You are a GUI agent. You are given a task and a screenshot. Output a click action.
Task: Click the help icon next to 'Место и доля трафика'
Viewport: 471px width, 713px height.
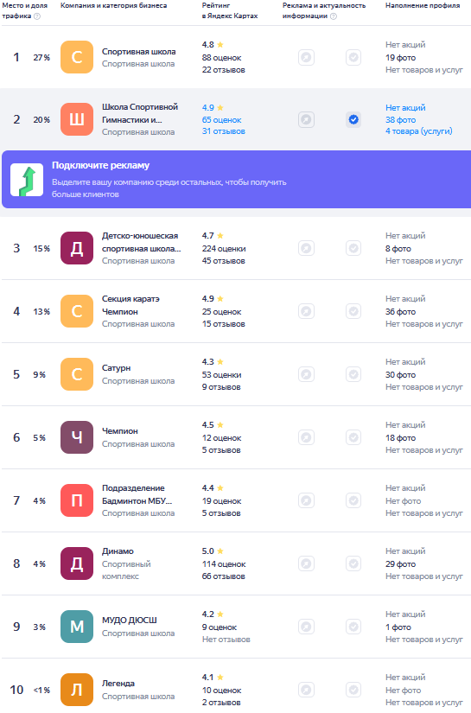(x=37, y=16)
